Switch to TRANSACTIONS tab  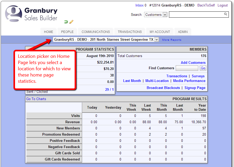click(130, 32)
